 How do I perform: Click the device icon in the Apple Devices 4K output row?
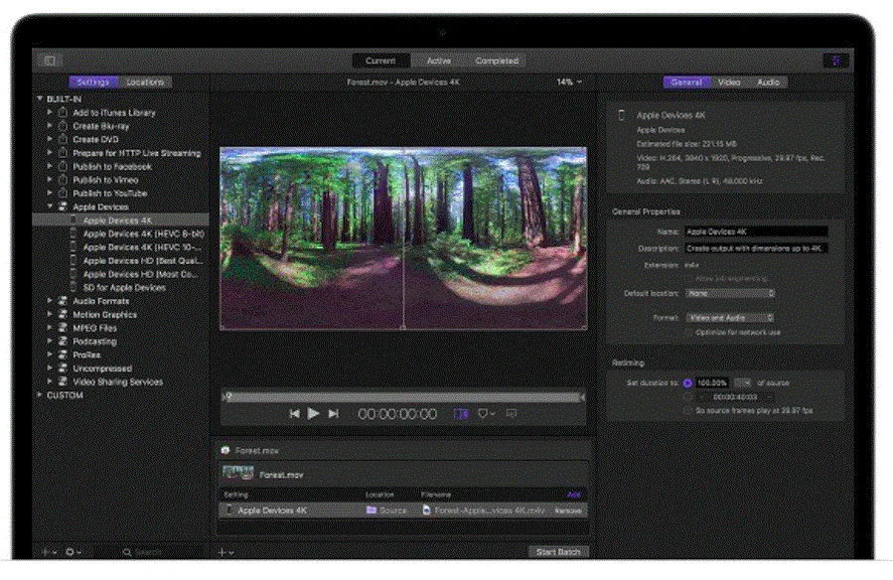228,510
